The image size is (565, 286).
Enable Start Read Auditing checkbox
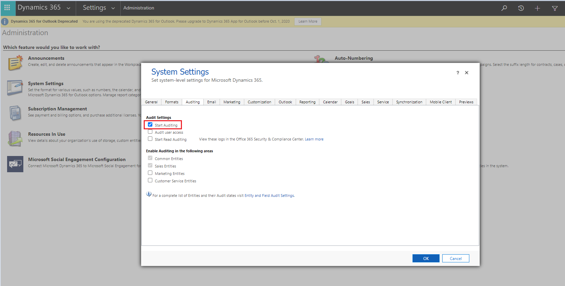(x=150, y=139)
